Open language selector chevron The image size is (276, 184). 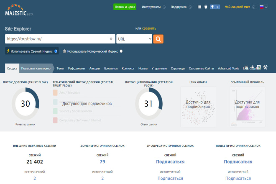click(266, 7)
